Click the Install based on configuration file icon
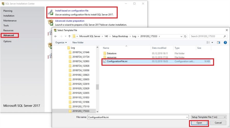The image size is (230, 128). [51, 13]
